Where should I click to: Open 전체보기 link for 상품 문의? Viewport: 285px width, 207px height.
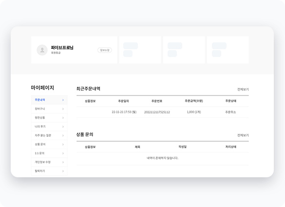243,135
